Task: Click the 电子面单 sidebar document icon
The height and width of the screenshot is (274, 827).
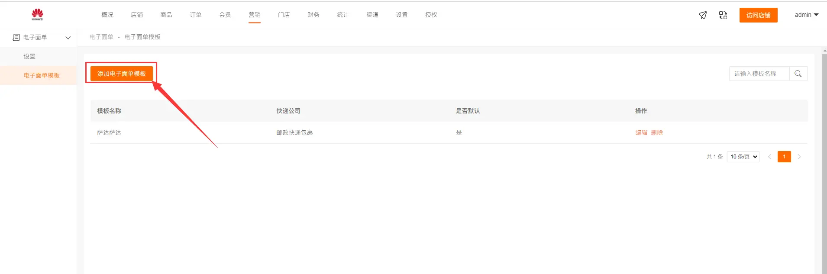Action: 16,37
